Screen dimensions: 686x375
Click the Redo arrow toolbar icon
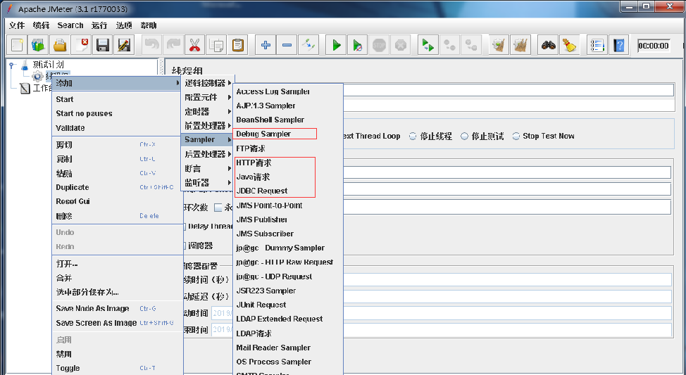pyautogui.click(x=173, y=45)
